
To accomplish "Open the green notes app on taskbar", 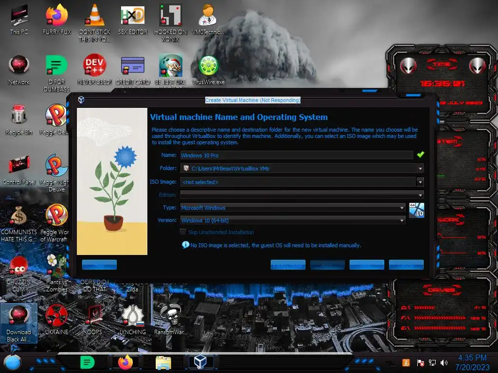I will coord(88,362).
